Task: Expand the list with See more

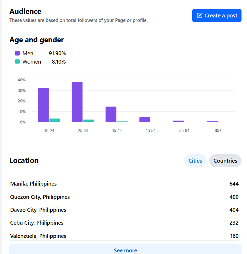Action: (125, 250)
